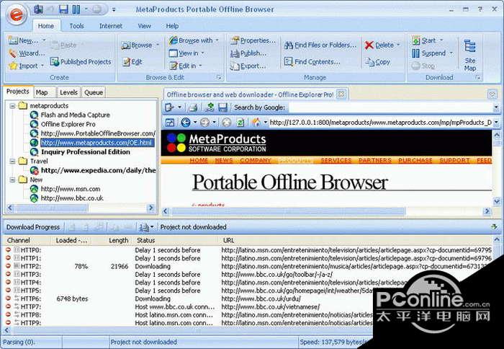
Task: Select the http://www.bbc.co.uk project
Action: [72, 198]
